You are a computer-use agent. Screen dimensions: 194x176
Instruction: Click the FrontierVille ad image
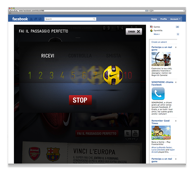(x=161, y=133)
